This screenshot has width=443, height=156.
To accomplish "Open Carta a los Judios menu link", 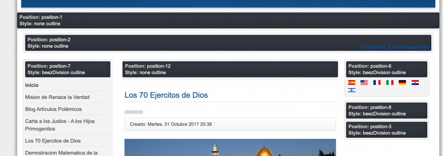I will (x=60, y=125).
